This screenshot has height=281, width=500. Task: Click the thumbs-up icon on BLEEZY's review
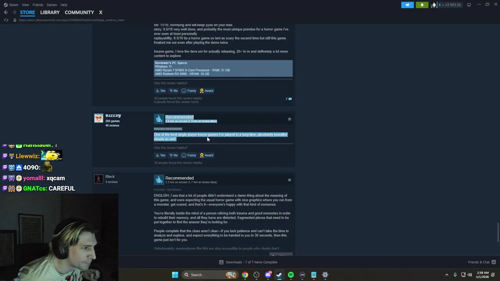tap(159, 119)
